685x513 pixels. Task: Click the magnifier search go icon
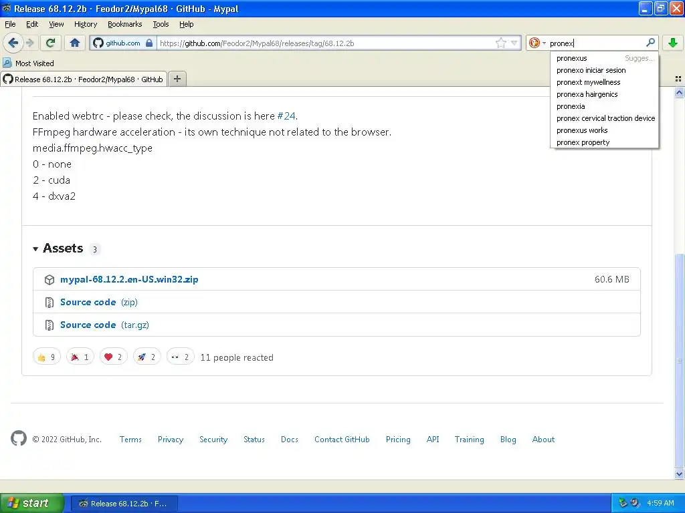click(650, 42)
